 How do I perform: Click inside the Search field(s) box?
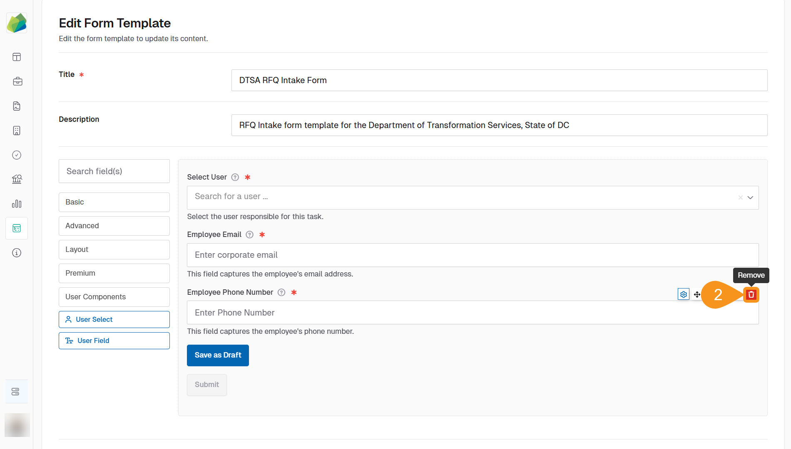tap(114, 171)
